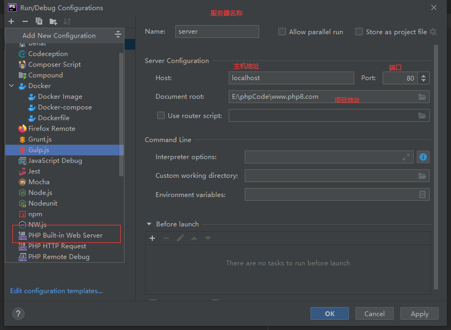This screenshot has height=330, width=451.
Task: Click the Remove Configuration minus icon
Action: click(25, 21)
